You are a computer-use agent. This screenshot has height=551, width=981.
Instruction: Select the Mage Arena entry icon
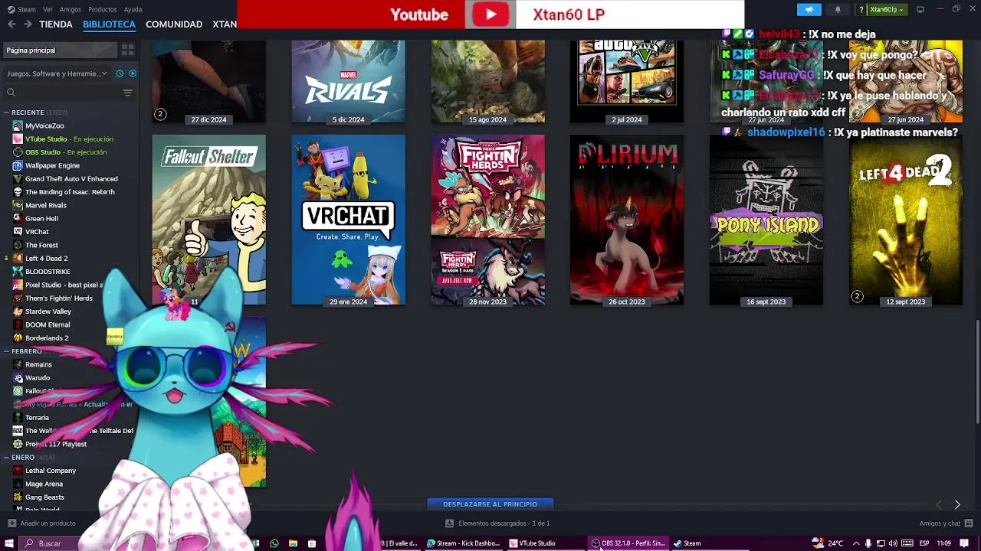tap(18, 484)
